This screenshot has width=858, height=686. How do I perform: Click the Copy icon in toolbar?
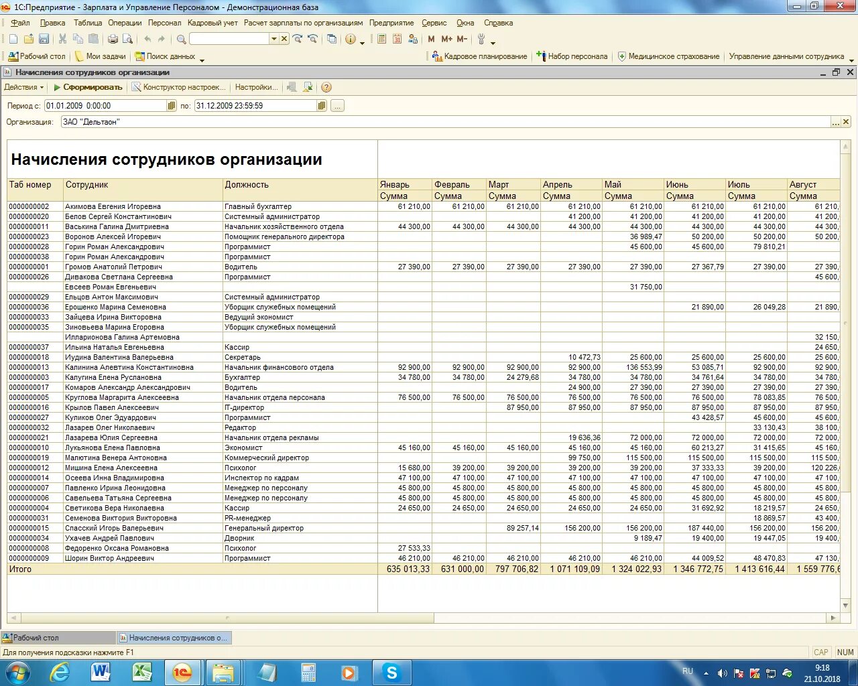coord(78,40)
